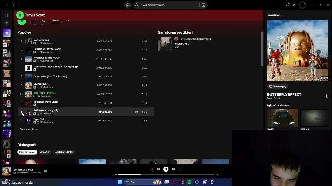Open the Liked Songs heart playlist

point(7,33)
